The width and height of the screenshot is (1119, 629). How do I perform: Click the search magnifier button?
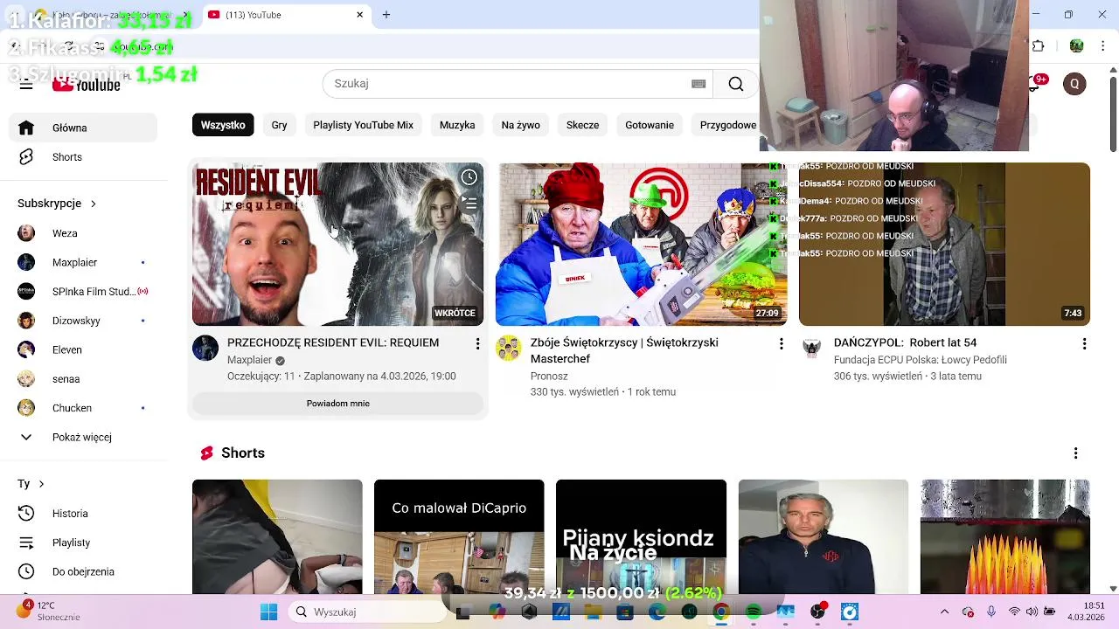736,84
